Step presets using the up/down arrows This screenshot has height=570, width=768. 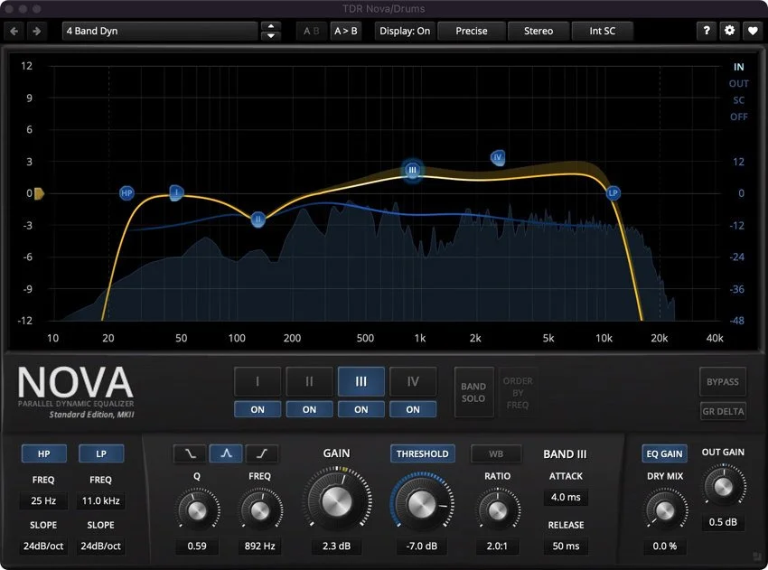(271, 32)
